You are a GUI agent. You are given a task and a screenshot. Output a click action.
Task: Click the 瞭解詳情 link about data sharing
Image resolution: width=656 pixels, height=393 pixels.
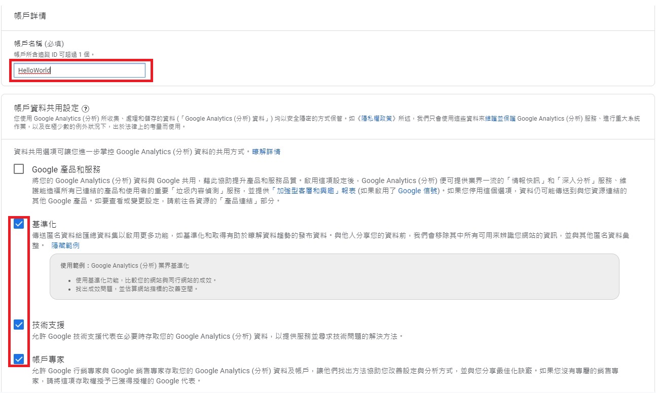[266, 151]
